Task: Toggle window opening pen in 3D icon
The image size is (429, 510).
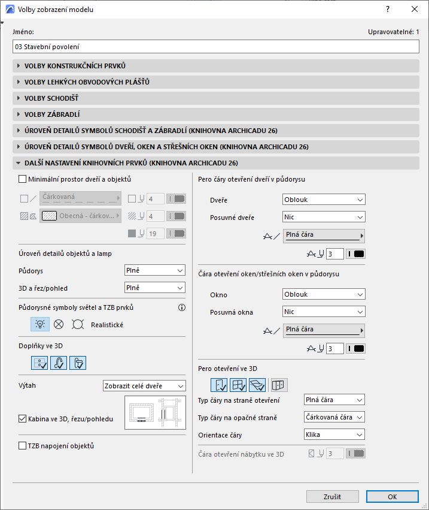Action: (x=238, y=385)
